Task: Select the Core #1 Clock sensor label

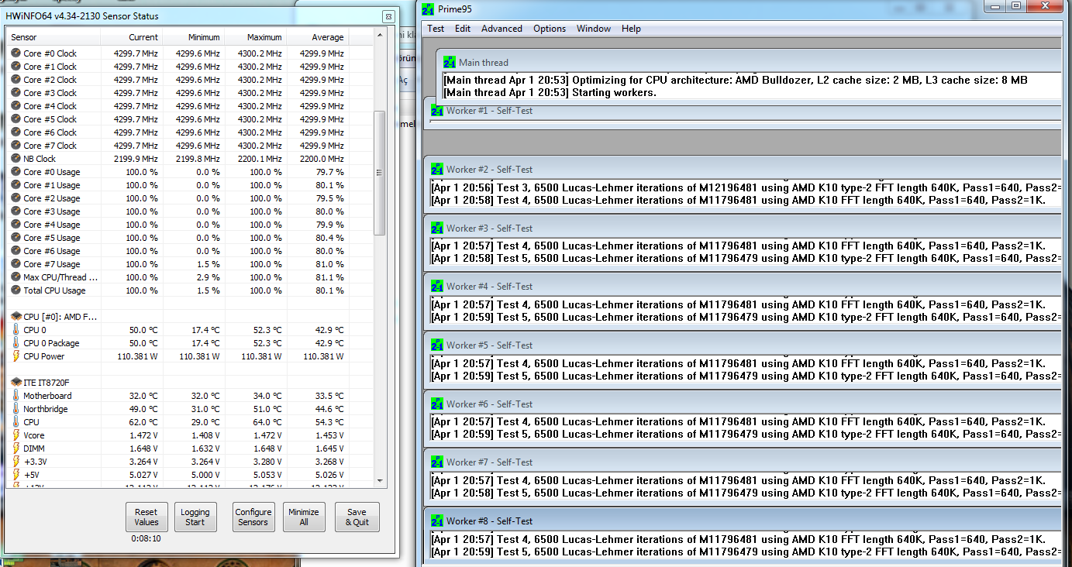Action: point(50,67)
